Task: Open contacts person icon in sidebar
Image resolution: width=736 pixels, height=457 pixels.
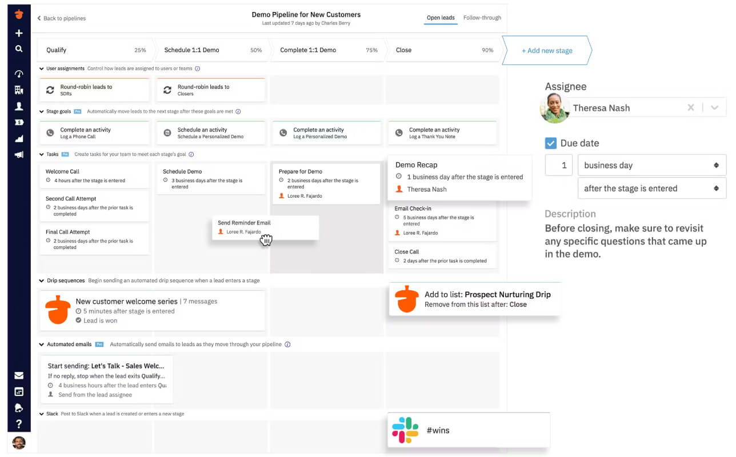Action: (19, 106)
